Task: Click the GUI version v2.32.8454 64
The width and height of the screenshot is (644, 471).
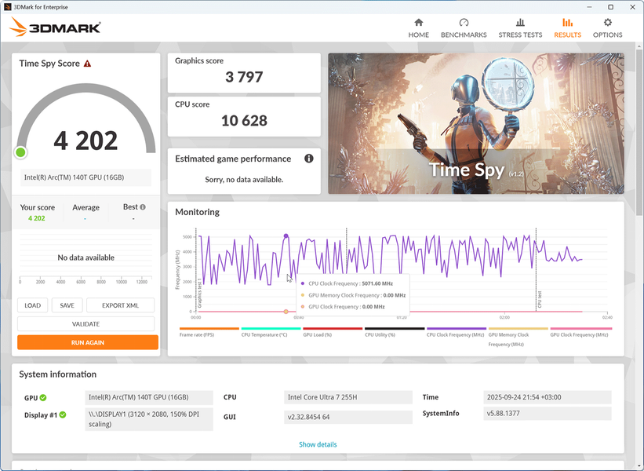Action: 347,417
